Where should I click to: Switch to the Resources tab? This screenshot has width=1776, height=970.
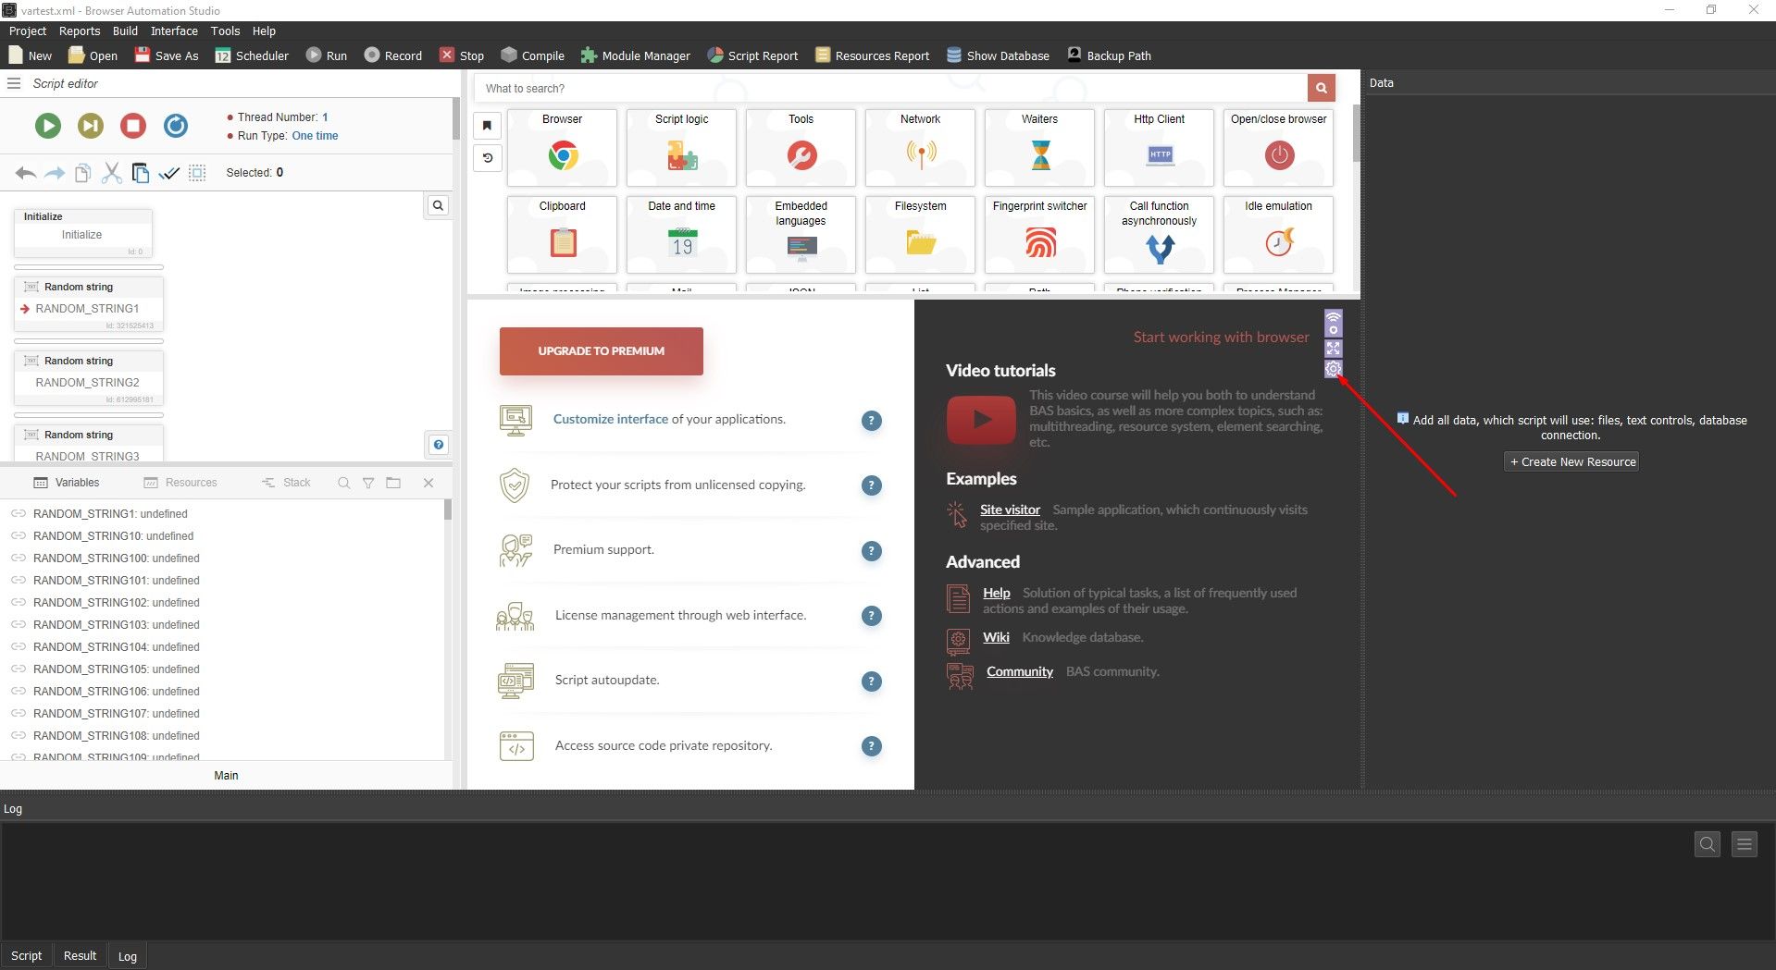click(181, 483)
